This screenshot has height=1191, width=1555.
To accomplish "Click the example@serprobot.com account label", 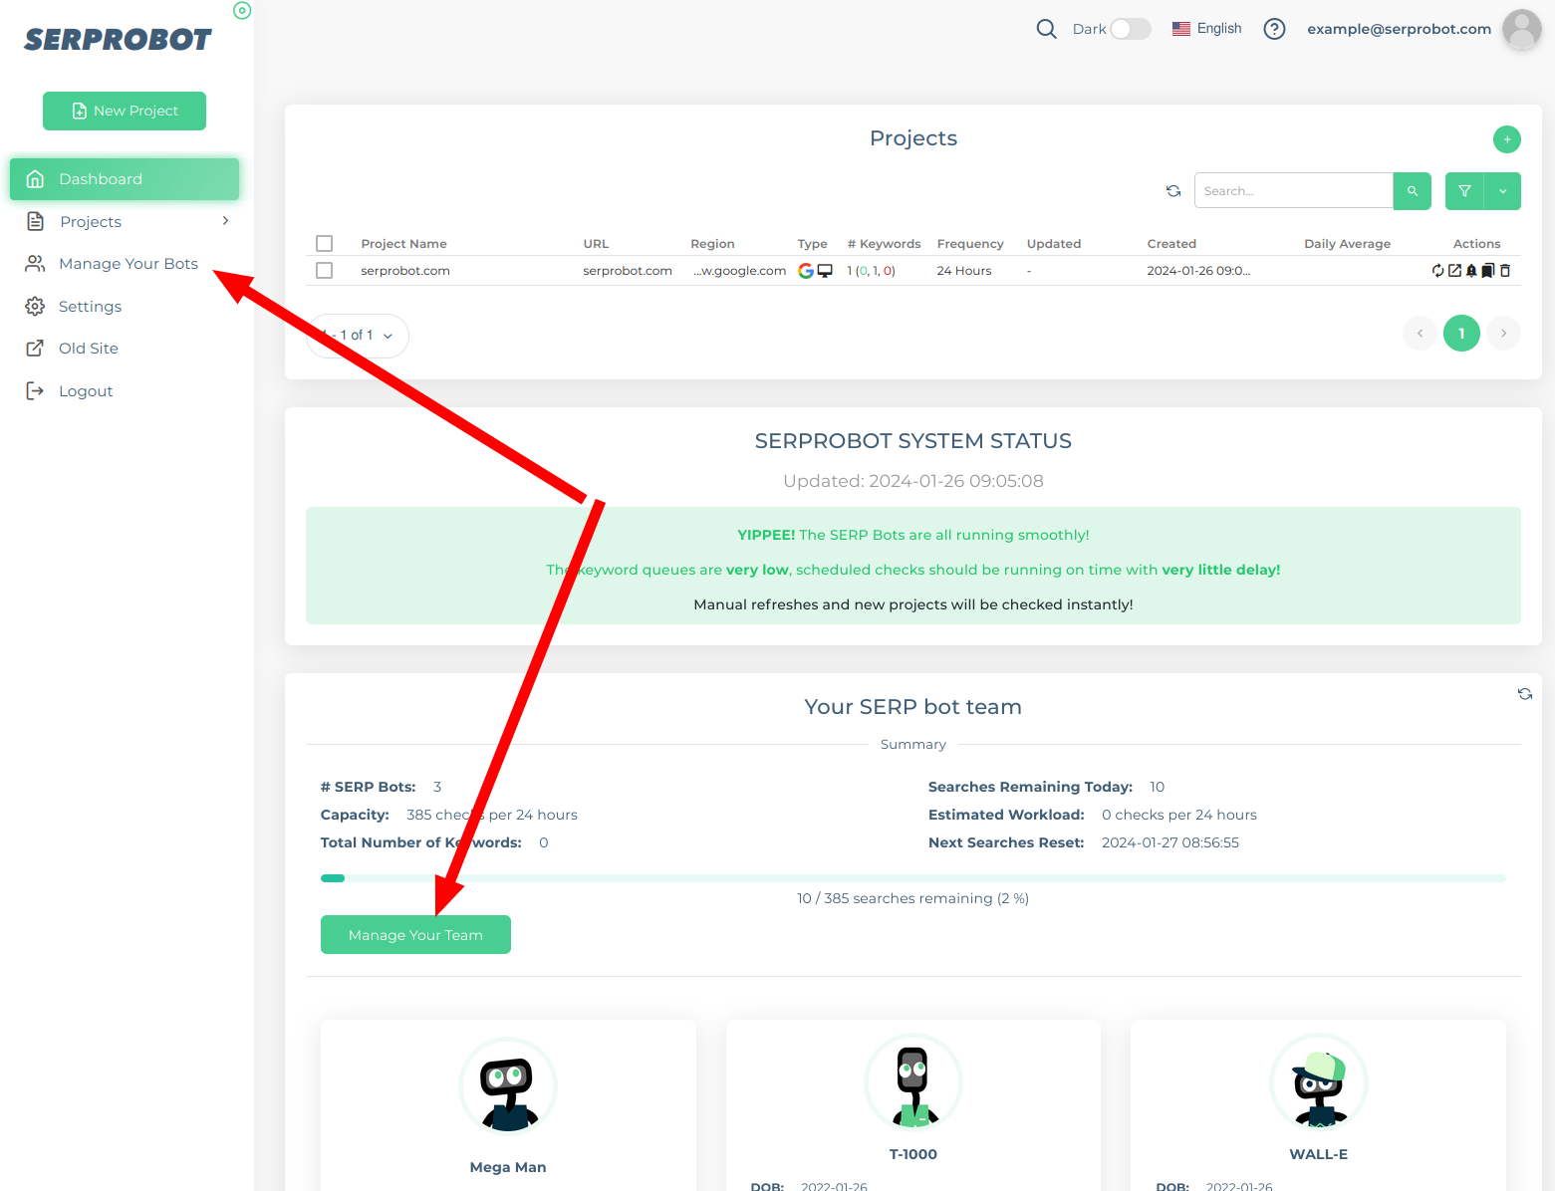I will (1399, 29).
